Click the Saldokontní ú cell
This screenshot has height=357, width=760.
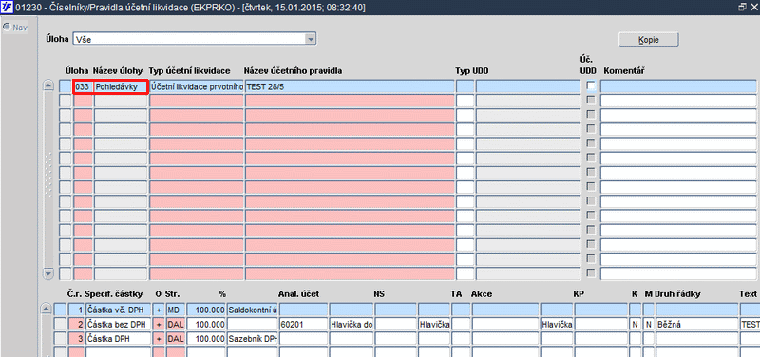pyautogui.click(x=253, y=310)
